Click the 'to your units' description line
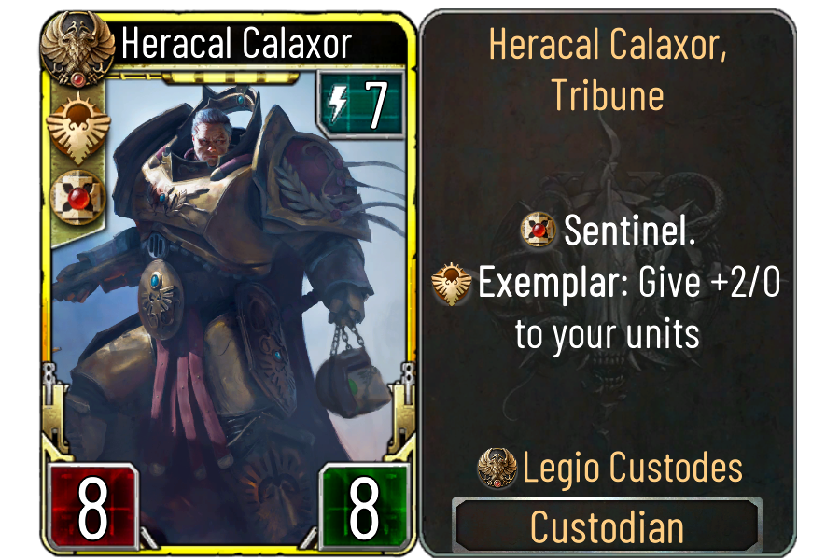The width and height of the screenshot is (840, 560). [x=608, y=335]
